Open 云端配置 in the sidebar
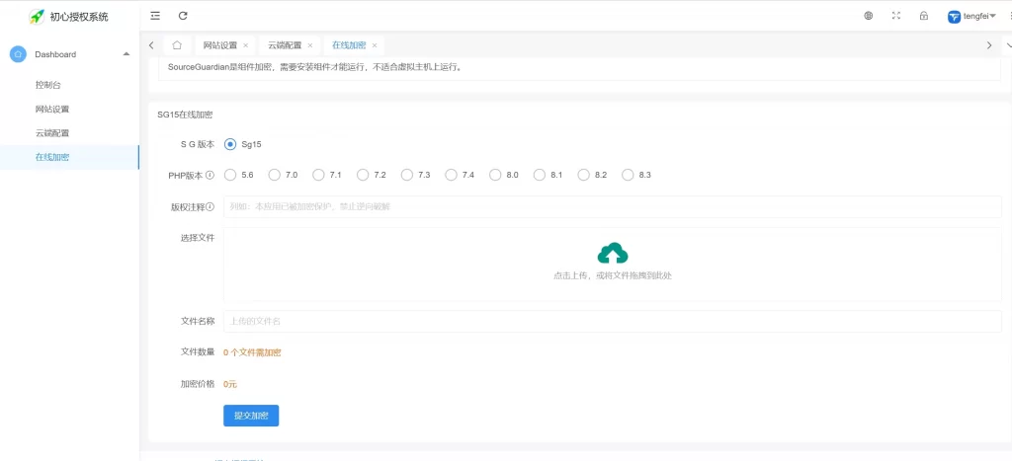 coord(52,133)
